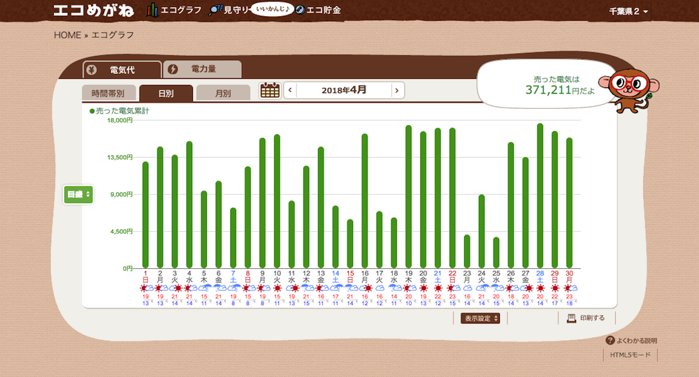This screenshot has width=699, height=377.
Task: Click the weather icon for April 1
Action: [147, 288]
